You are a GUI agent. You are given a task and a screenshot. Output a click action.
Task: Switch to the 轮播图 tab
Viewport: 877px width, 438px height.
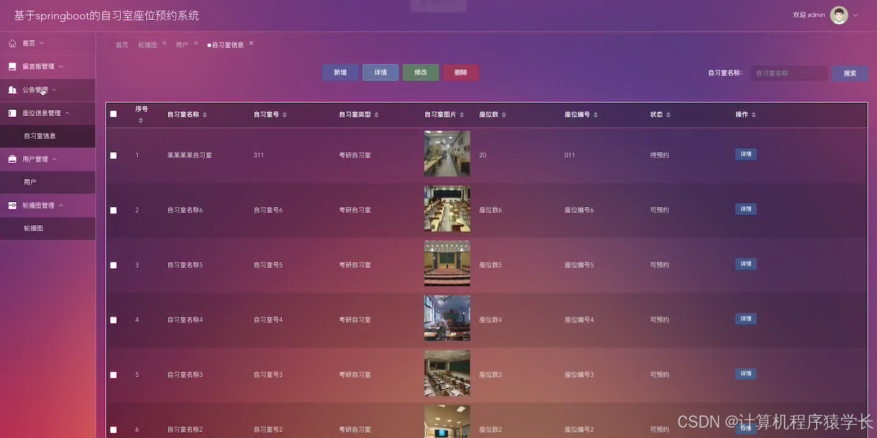click(148, 45)
